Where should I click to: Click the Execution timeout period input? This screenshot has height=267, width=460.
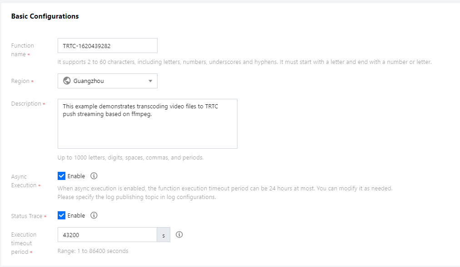pos(107,235)
